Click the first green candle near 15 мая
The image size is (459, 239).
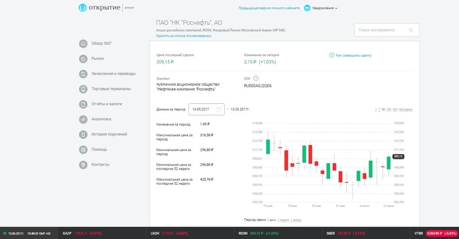click(x=268, y=147)
